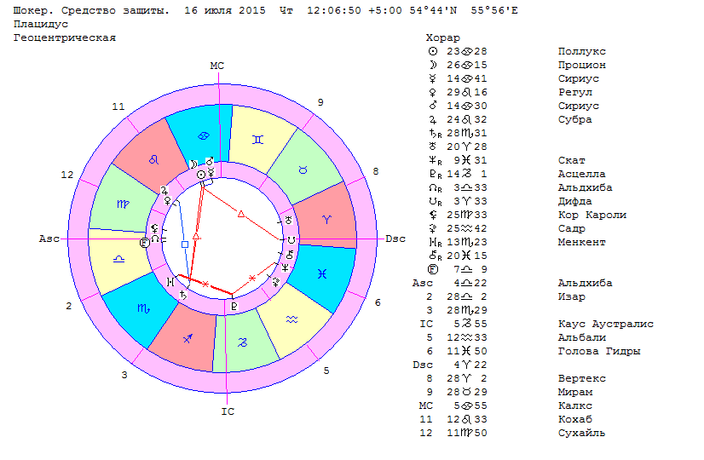Click the blue square aspect marker
The image size is (704, 460).
[185, 244]
